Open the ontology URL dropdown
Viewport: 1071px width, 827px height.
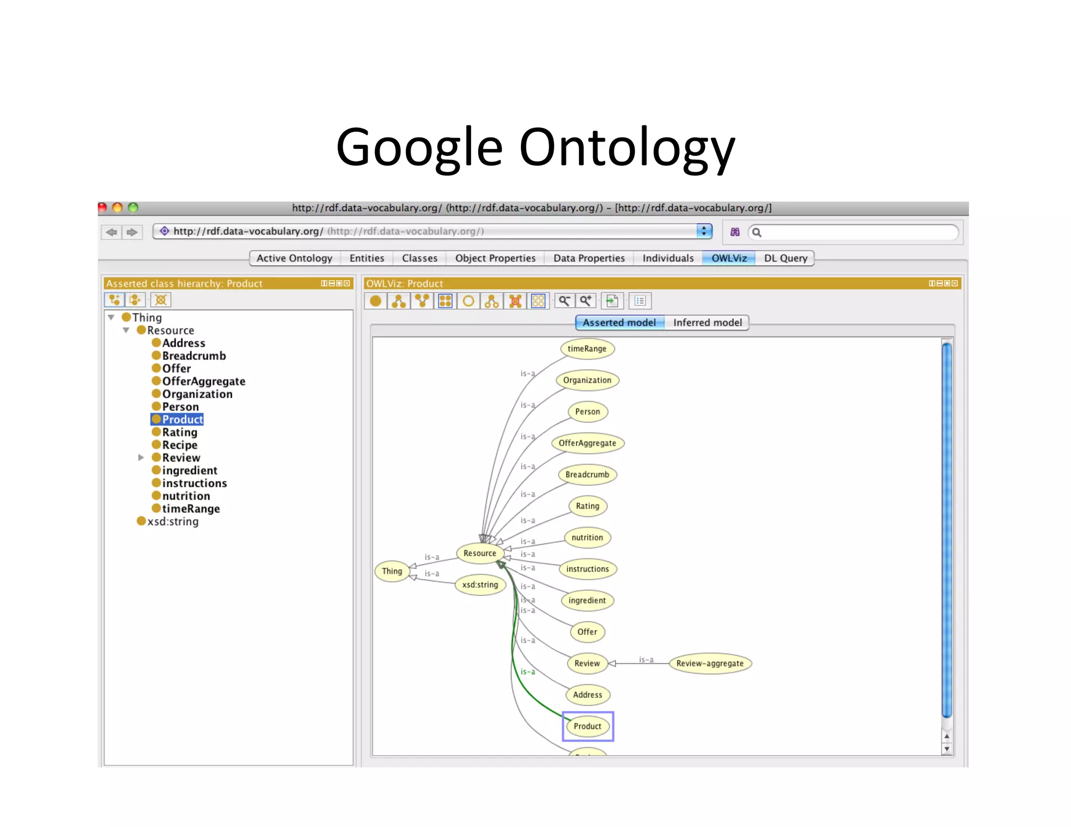[x=704, y=231]
